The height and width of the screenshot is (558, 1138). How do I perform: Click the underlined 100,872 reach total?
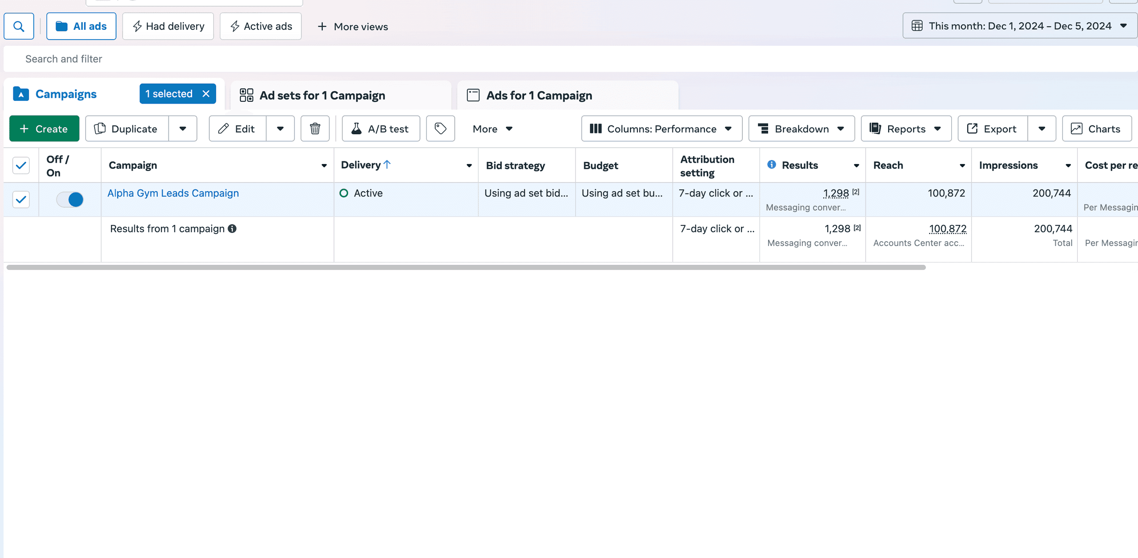pyautogui.click(x=948, y=229)
